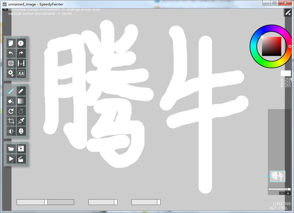The height and width of the screenshot is (213, 294).
Task: Click the layer opacity slider under the thumbnail
Action: tap(279, 189)
